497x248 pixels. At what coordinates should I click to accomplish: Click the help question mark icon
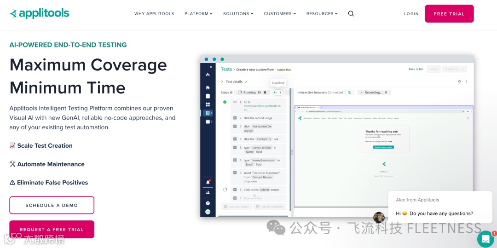(x=208, y=203)
